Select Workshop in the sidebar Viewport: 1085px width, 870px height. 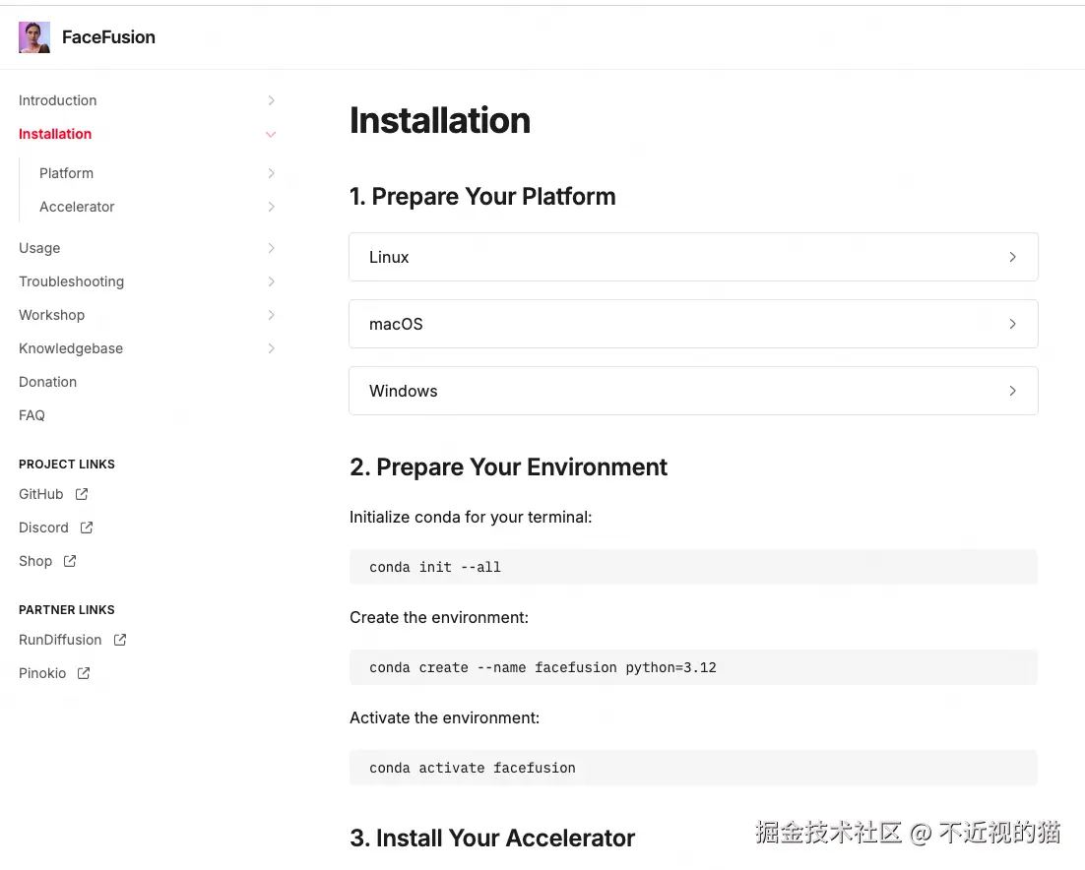[x=51, y=315]
